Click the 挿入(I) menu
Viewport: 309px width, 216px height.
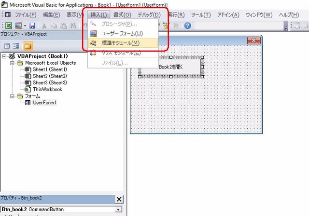(98, 15)
